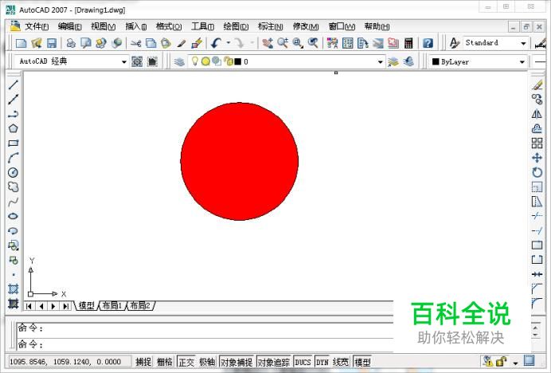Toggle DUCS in status bar
Image resolution: width=551 pixels, height=373 pixels.
tap(303, 362)
